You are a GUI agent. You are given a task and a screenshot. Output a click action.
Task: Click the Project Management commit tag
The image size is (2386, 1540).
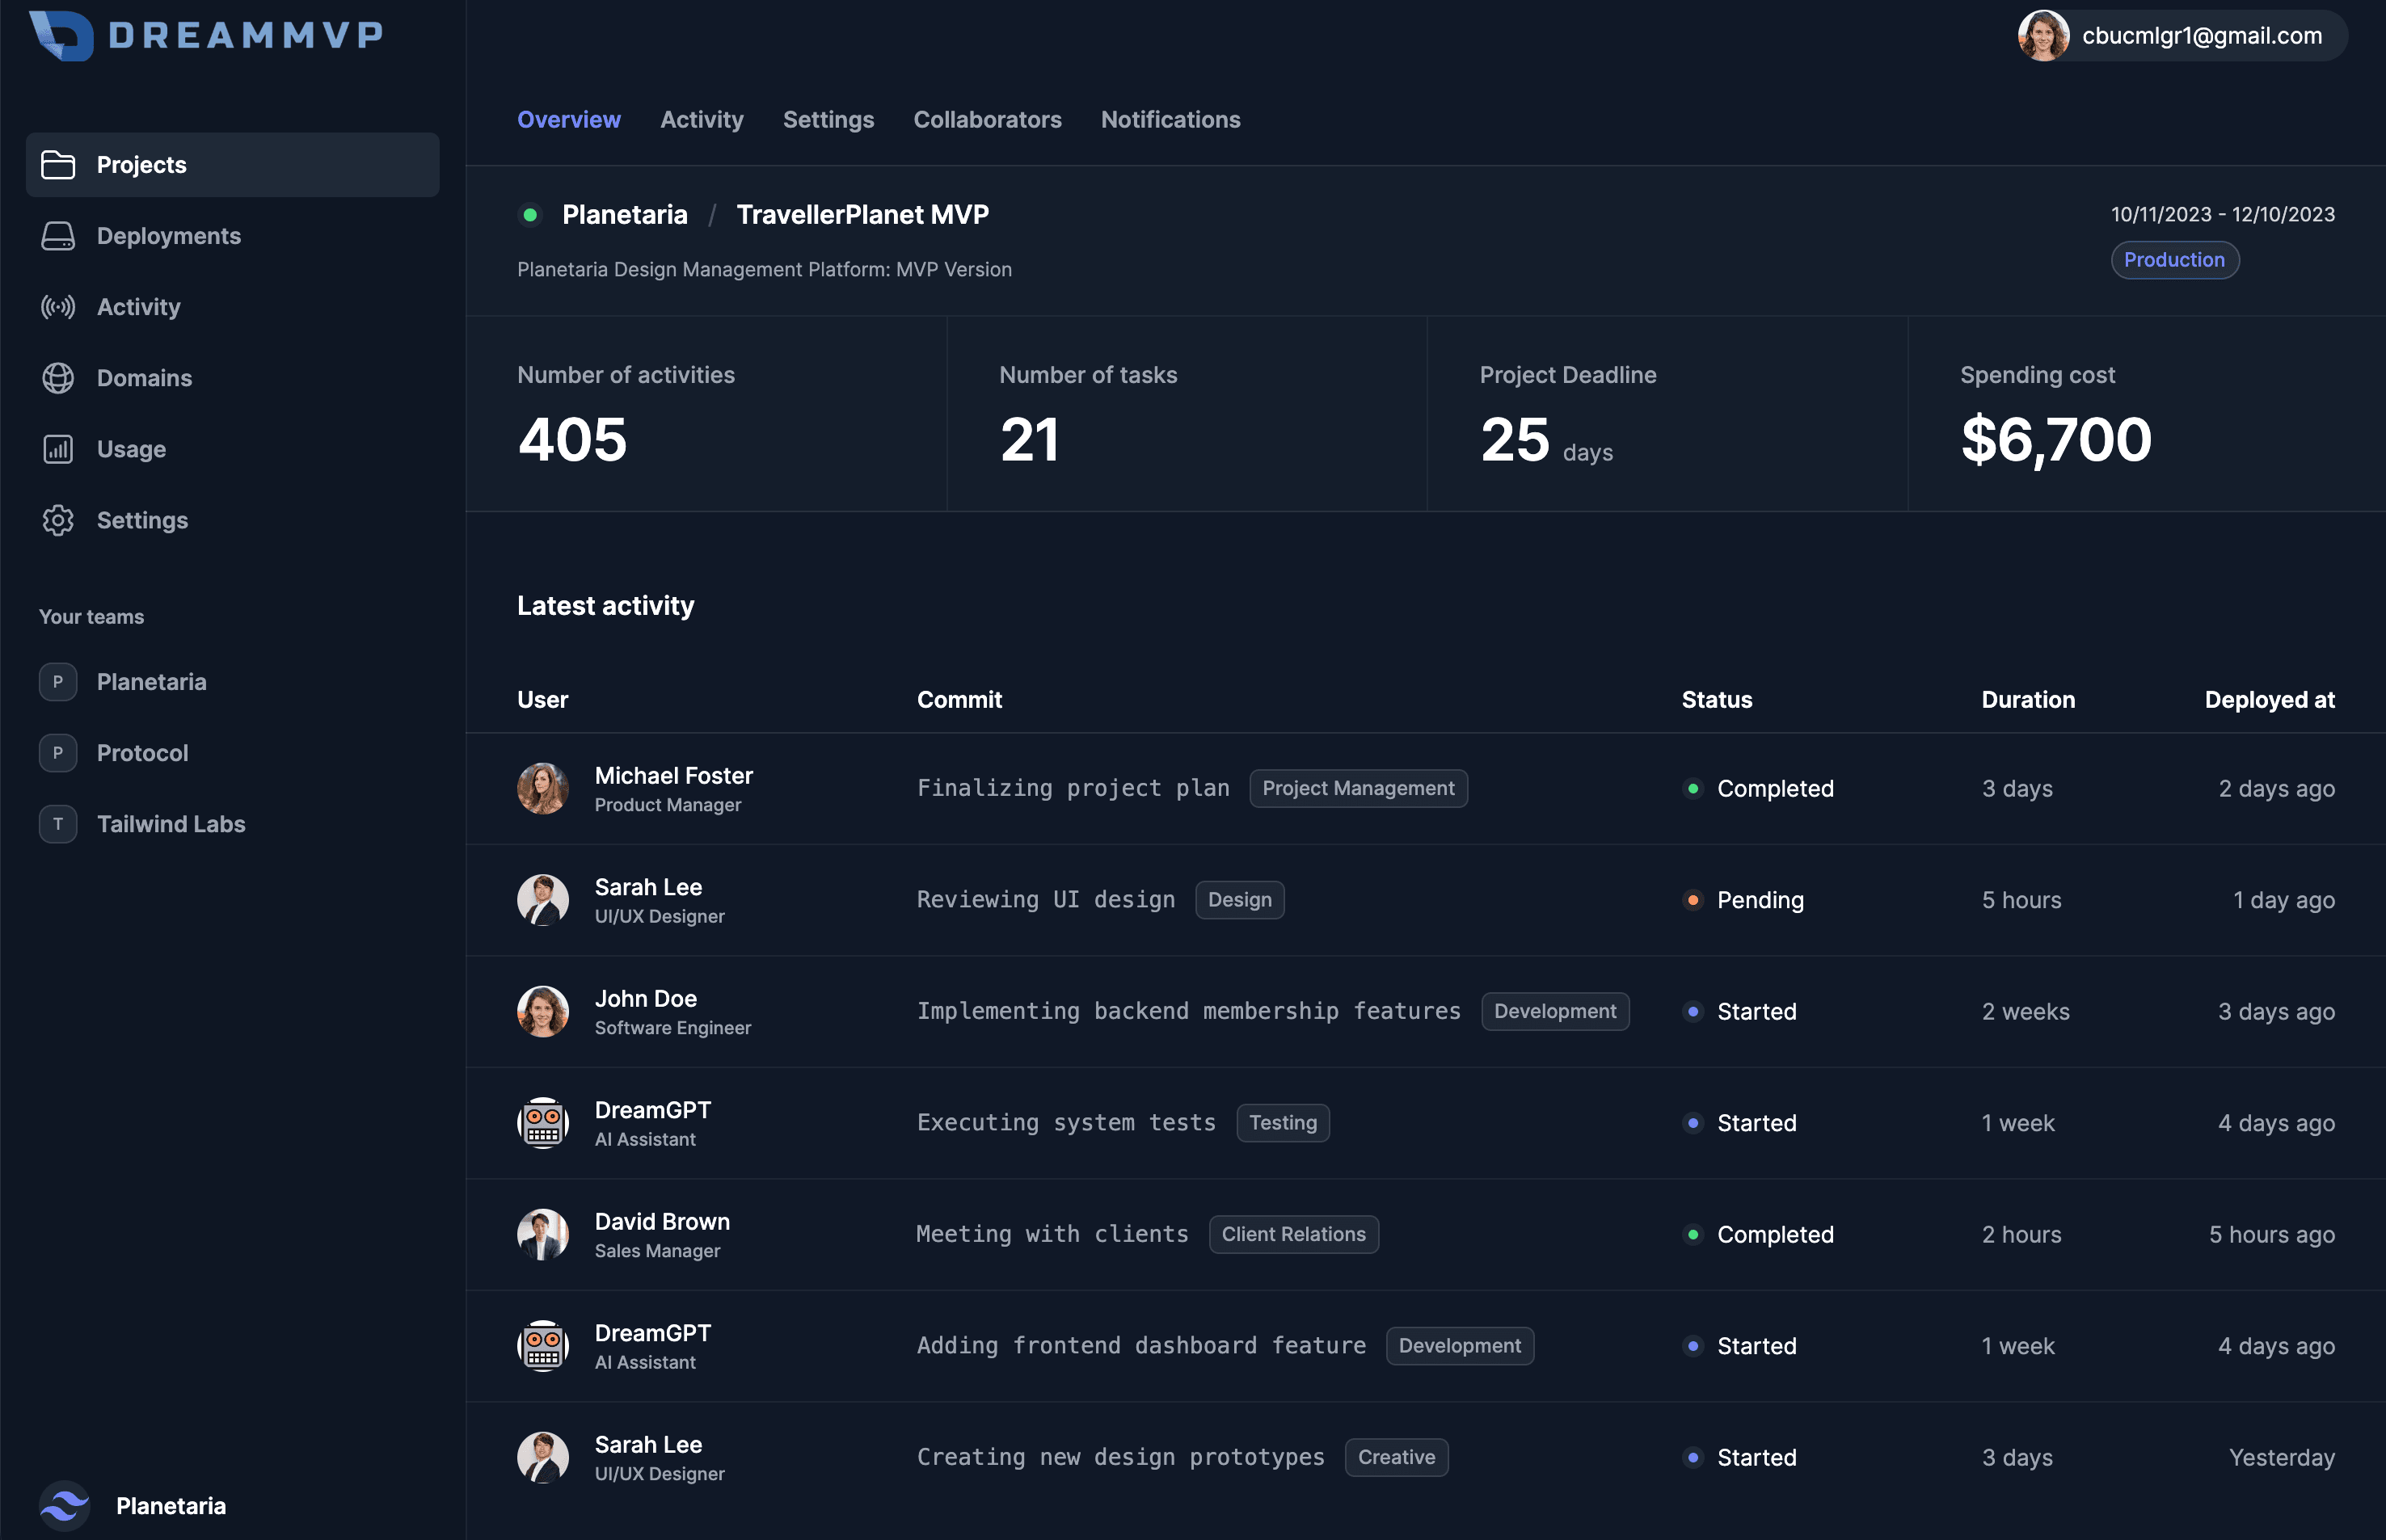[1358, 788]
